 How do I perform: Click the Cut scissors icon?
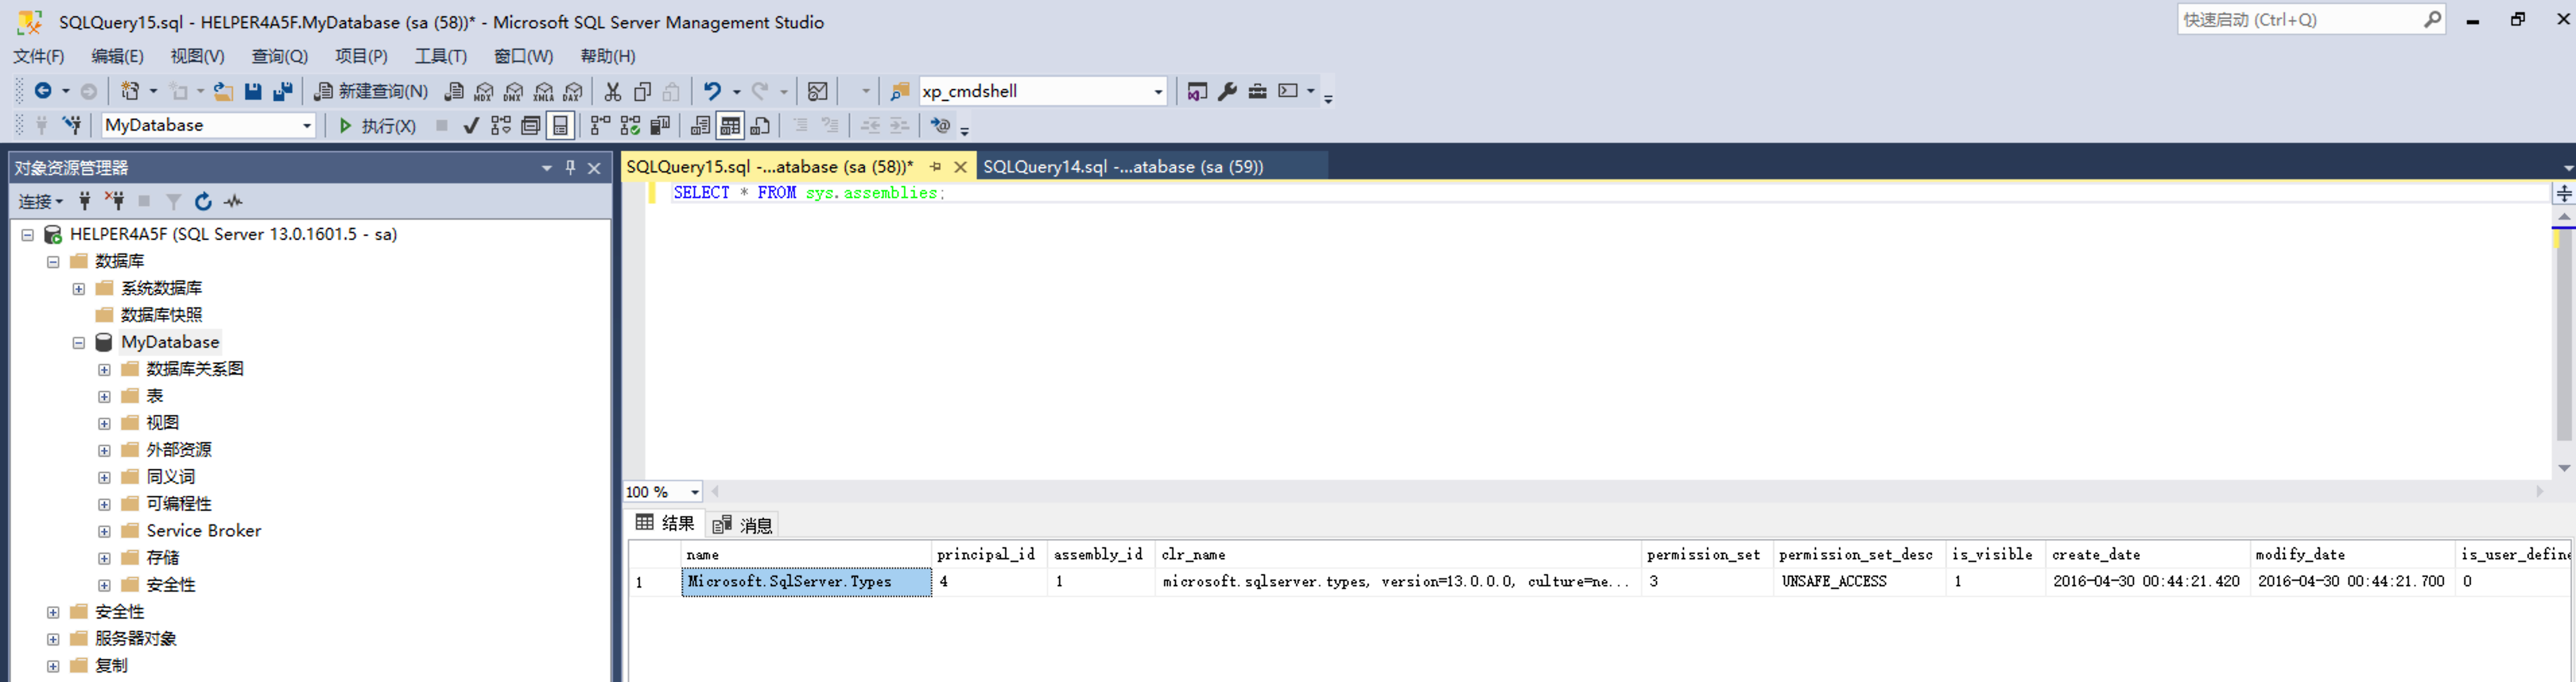tap(613, 92)
